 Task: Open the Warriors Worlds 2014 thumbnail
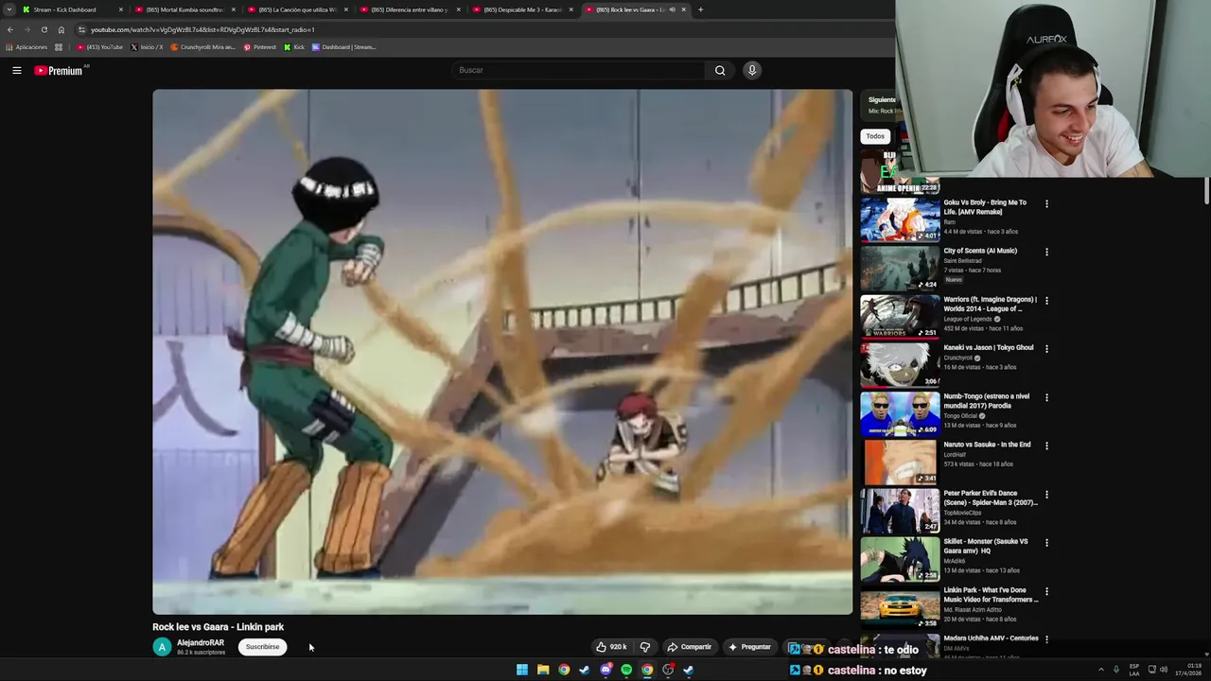tap(900, 316)
